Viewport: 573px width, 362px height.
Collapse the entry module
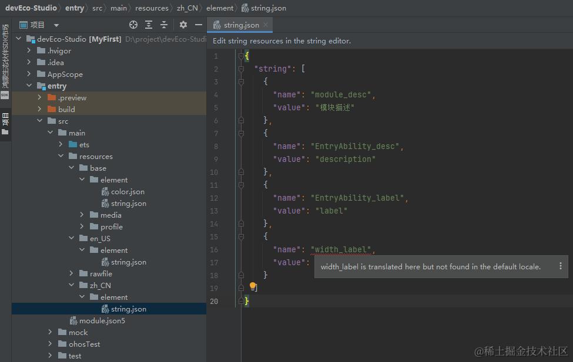pyautogui.click(x=29, y=86)
